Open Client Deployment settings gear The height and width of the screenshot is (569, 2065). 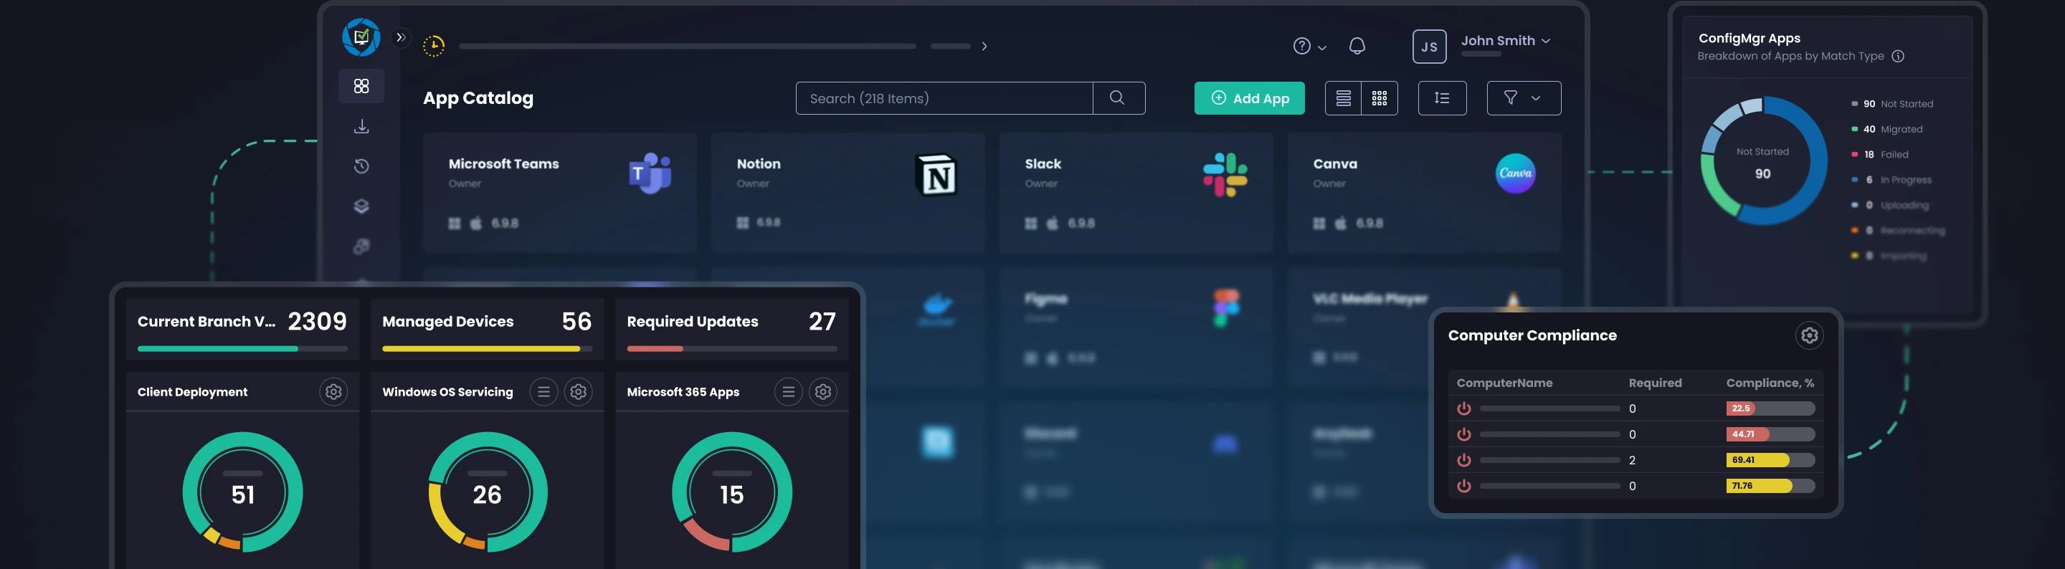tap(333, 391)
